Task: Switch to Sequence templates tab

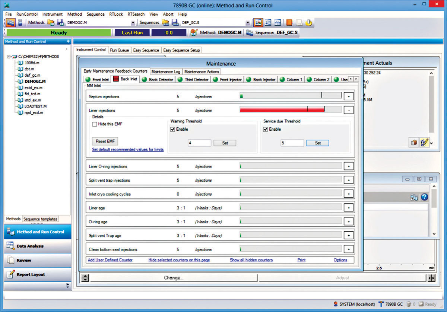Action: (40, 219)
